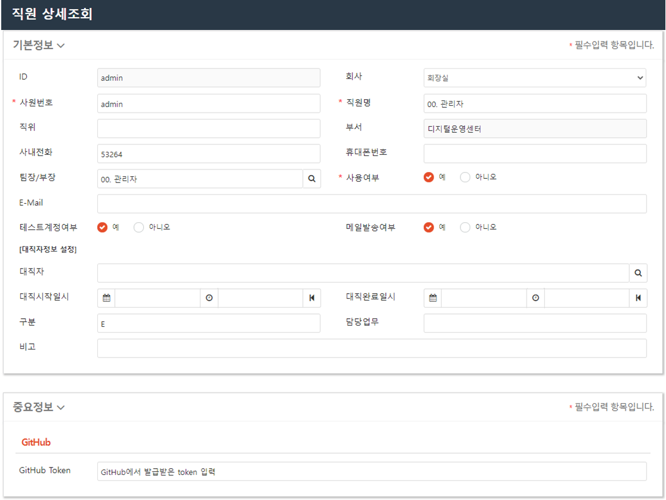Click the GitHub section heading

point(36,442)
